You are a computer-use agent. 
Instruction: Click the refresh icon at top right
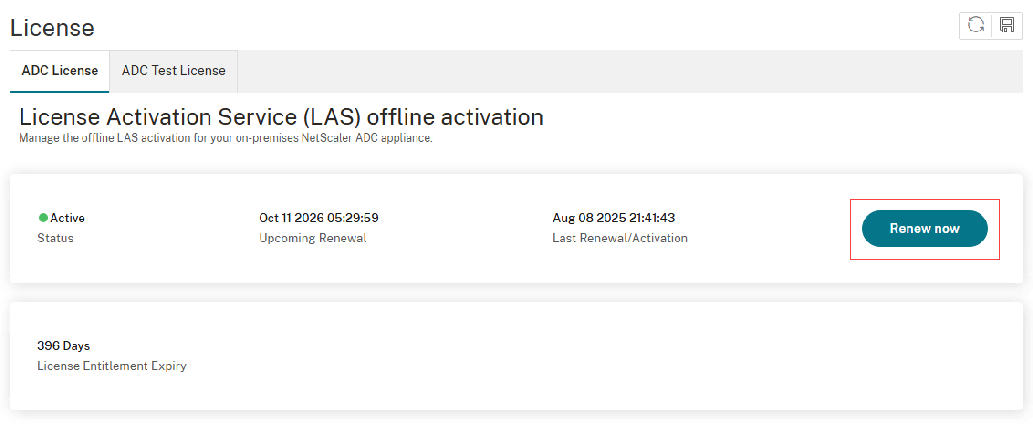click(x=976, y=25)
